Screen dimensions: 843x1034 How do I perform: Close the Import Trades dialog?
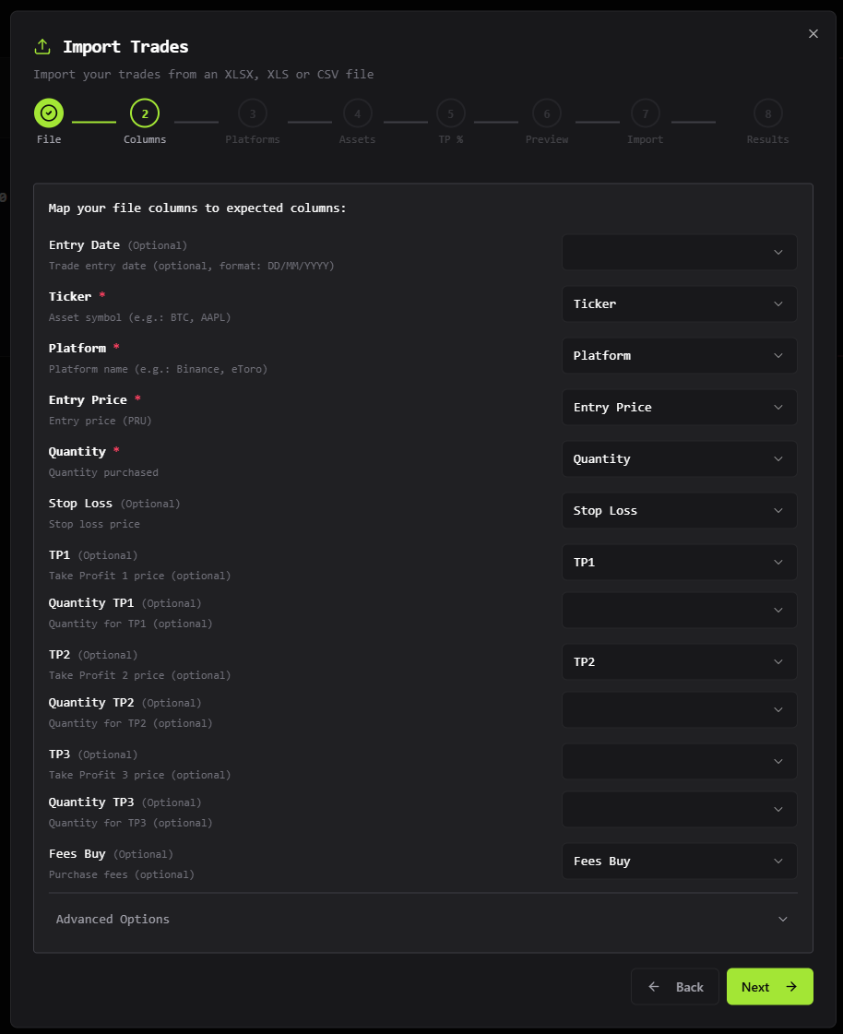813,34
